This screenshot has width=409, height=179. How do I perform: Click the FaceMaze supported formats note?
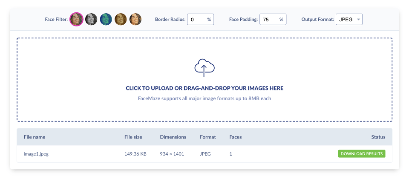point(204,98)
